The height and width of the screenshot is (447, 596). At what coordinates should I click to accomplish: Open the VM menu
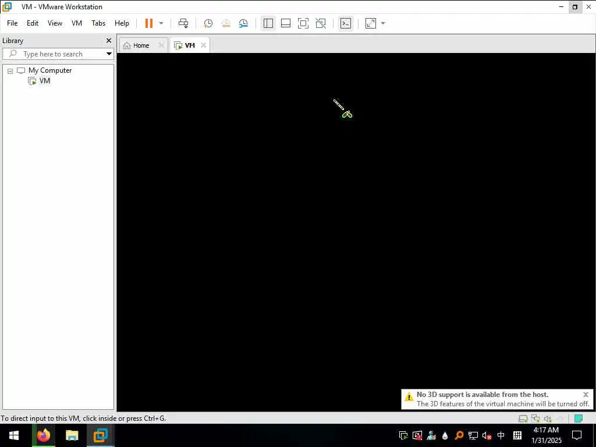point(77,23)
